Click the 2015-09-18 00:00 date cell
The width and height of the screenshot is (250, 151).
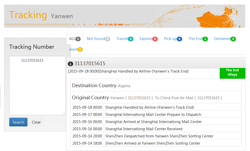coord(87,107)
